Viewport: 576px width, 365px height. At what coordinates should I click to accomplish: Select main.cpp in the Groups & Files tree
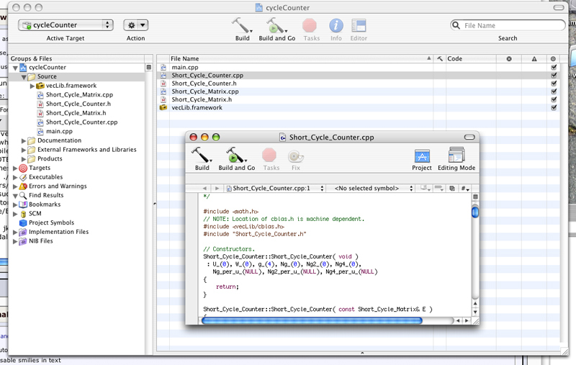59,132
